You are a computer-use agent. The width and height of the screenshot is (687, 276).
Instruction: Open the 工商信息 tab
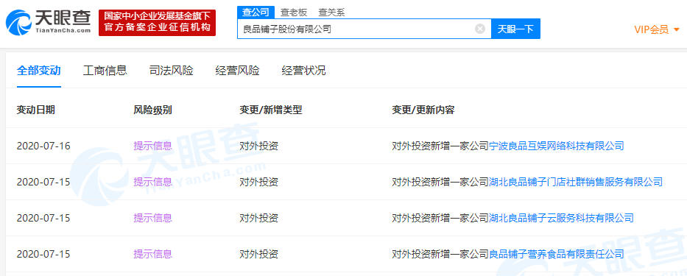[105, 71]
